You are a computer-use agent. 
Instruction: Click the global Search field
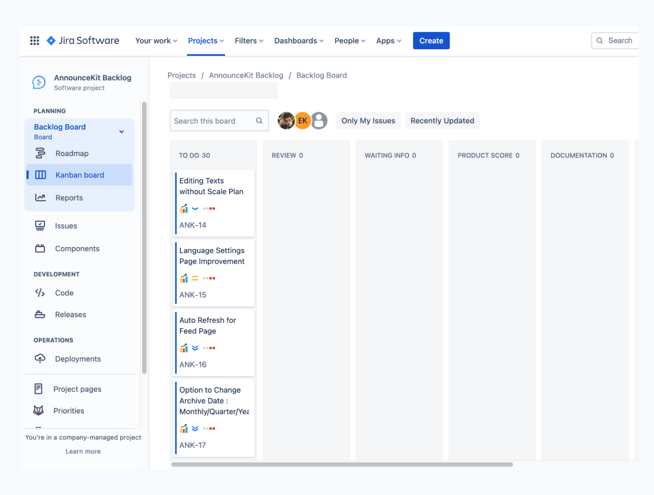615,41
